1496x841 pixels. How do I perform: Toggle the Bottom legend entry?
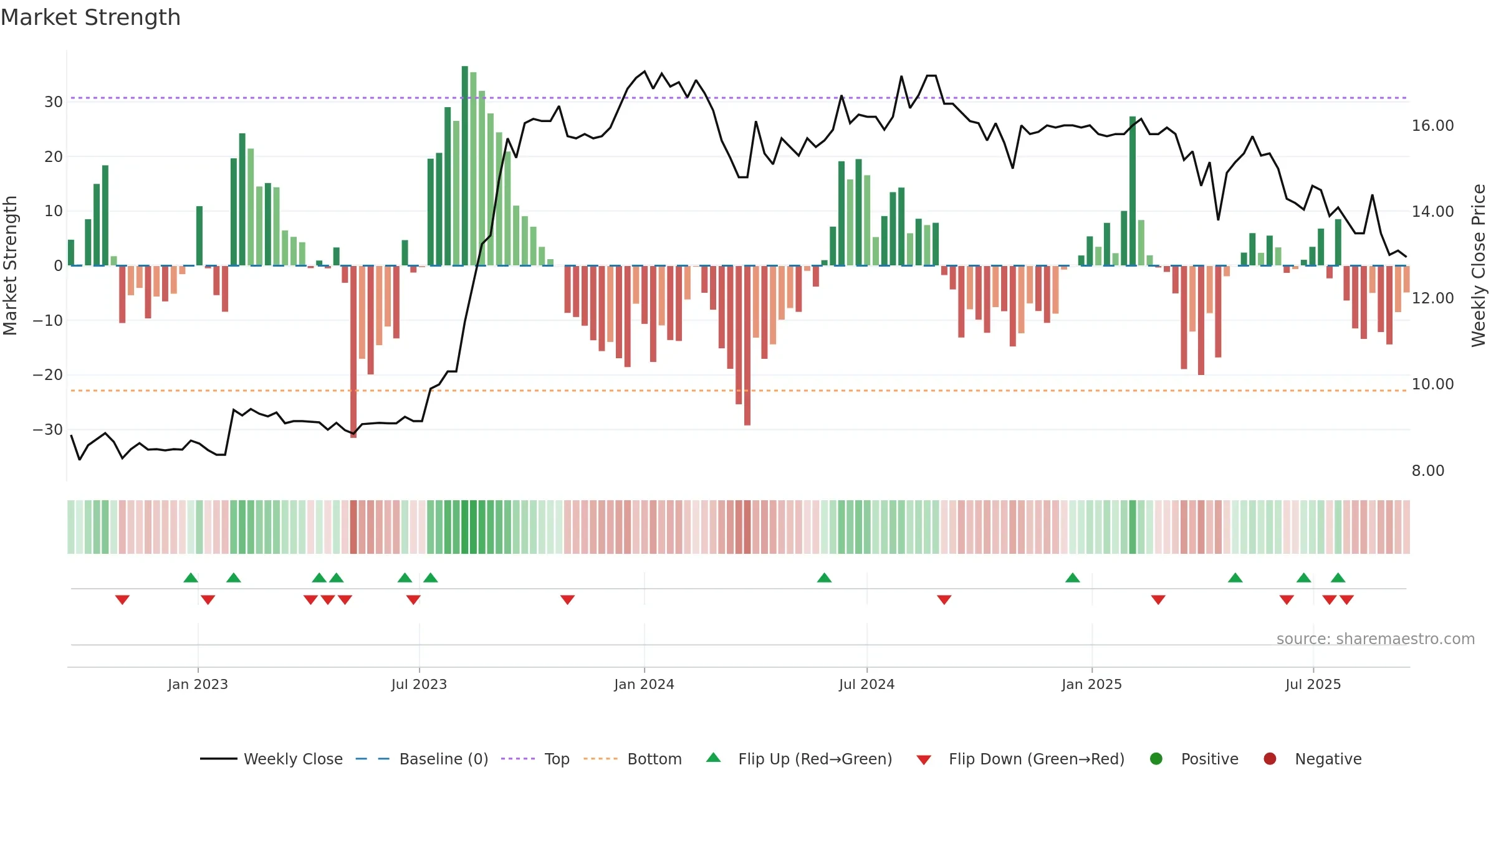(633, 759)
